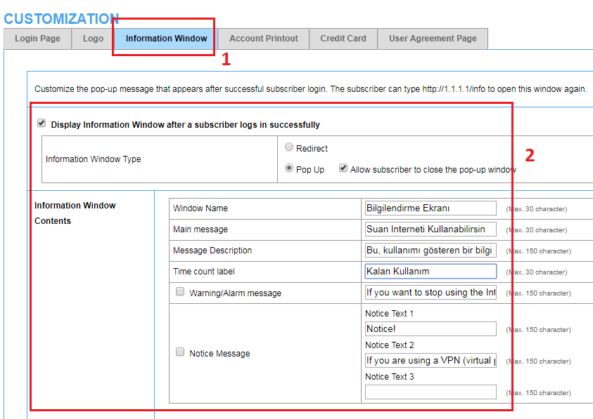
Task: Select the Pop Up radio button
Action: pos(289,168)
